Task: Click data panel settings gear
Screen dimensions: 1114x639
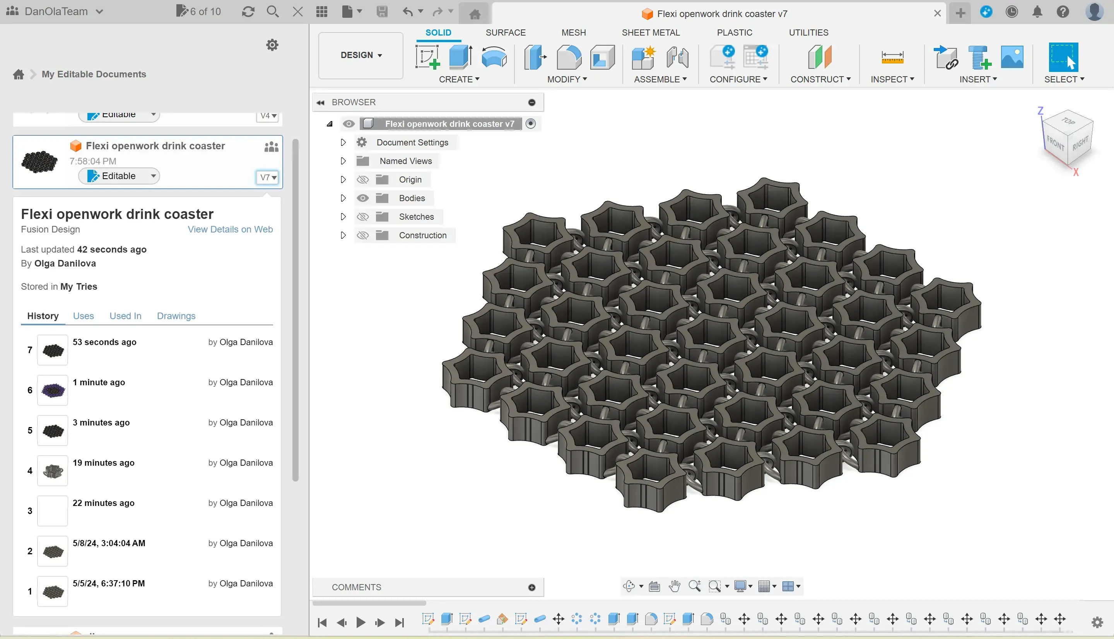Action: click(272, 45)
